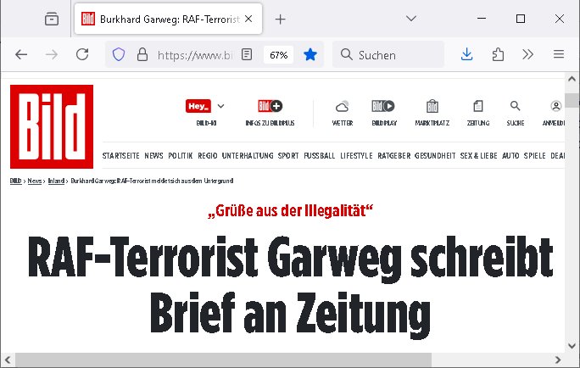
Task: Click the "Grüße aus der Illegalität" kicker
Action: click(x=290, y=211)
